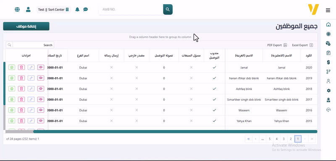Sort by اسم الفرع column header
Screen dimensions: 336x161
83,55
